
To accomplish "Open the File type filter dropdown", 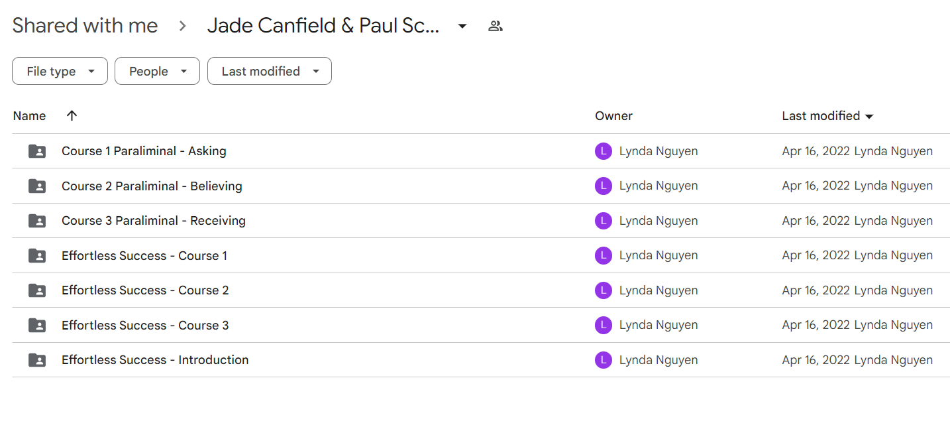I will 60,71.
